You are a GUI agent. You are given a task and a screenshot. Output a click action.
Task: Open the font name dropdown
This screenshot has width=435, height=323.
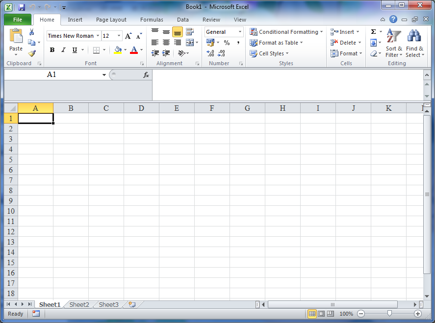coord(98,36)
